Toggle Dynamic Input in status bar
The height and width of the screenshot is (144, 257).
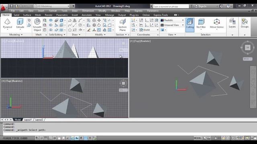coord(77,138)
